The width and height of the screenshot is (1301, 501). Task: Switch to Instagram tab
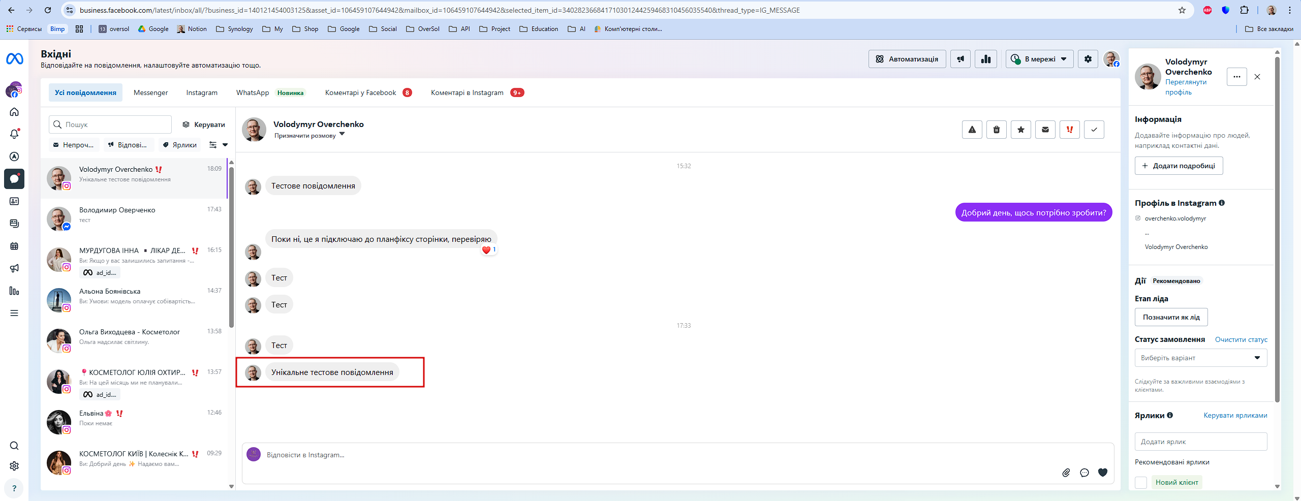(x=202, y=92)
